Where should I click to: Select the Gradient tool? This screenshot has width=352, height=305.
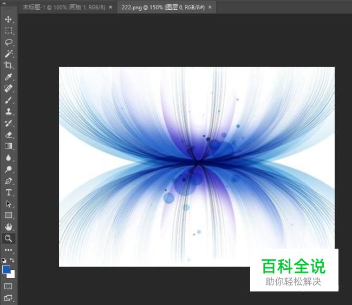tap(8, 146)
